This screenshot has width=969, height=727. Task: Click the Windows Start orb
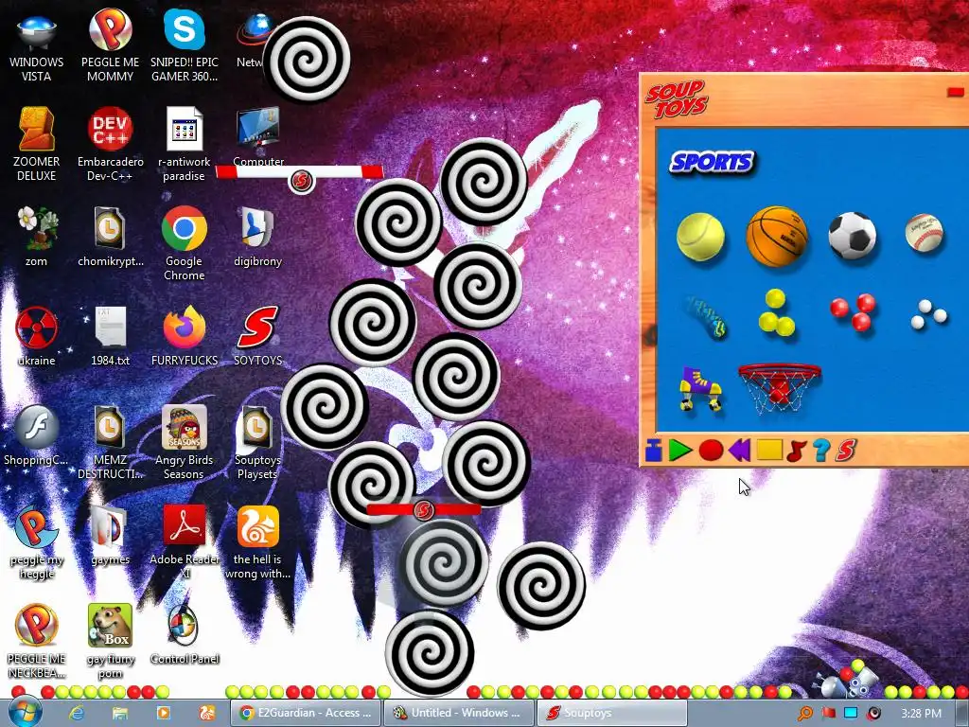(25, 712)
